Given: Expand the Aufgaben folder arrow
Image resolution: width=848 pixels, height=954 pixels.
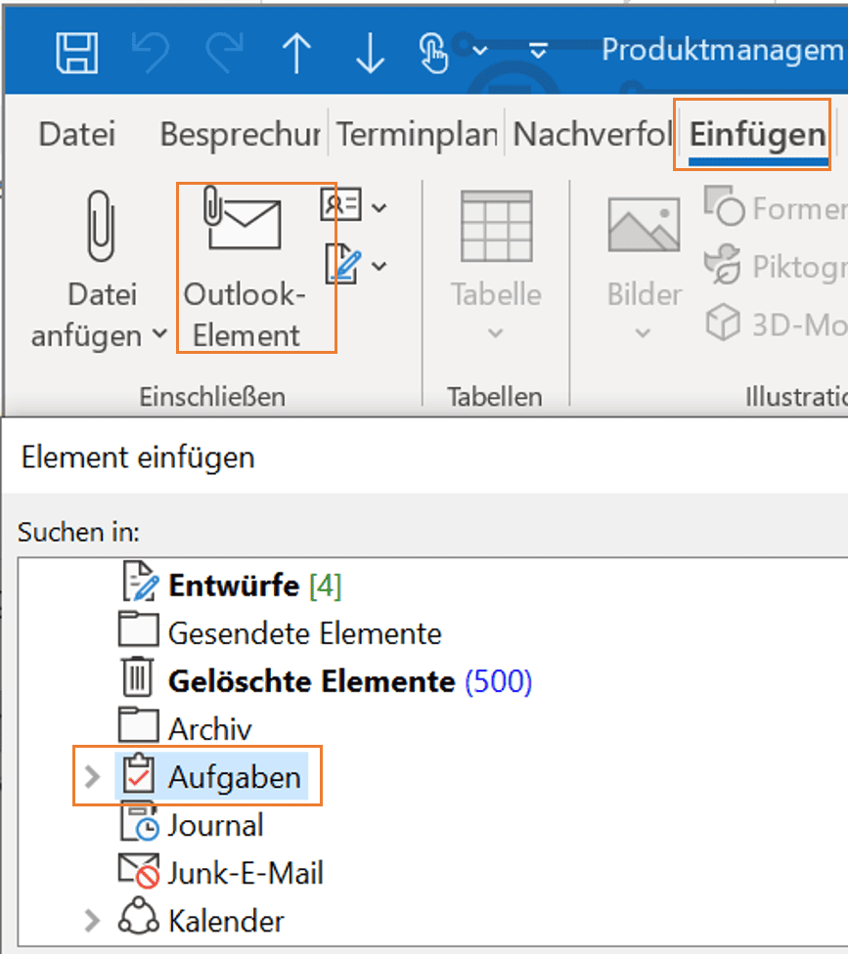Looking at the screenshot, I should click(x=93, y=776).
